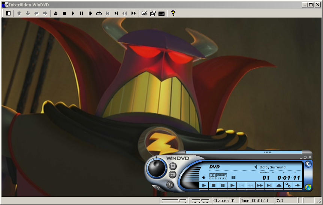
Task: Open the properties icon in the toolbar
Action: (153, 13)
